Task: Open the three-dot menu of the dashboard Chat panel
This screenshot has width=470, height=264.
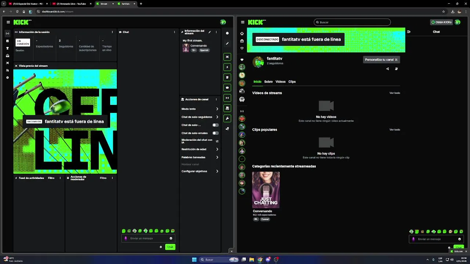Action: point(174,32)
